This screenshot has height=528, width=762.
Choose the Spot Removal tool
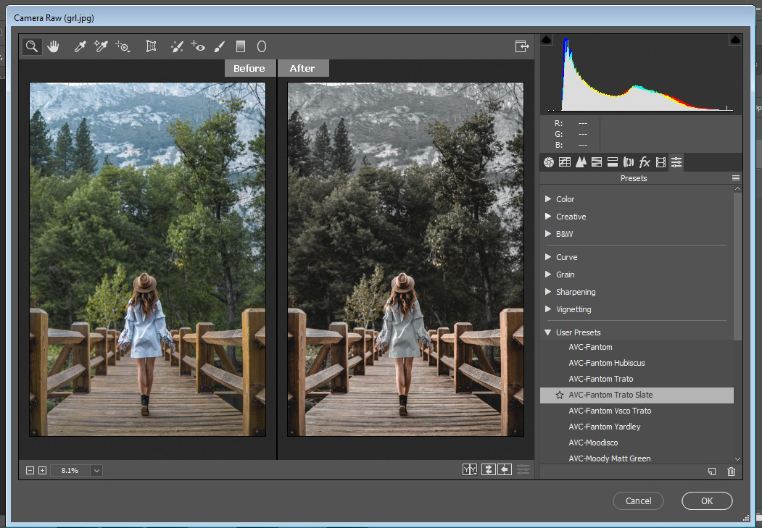[x=177, y=46]
